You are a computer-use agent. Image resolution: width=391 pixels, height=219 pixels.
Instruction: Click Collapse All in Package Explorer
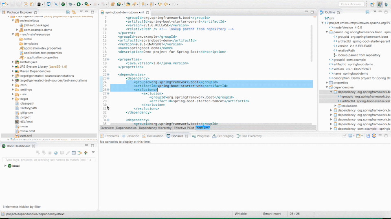[x=68, y=12]
